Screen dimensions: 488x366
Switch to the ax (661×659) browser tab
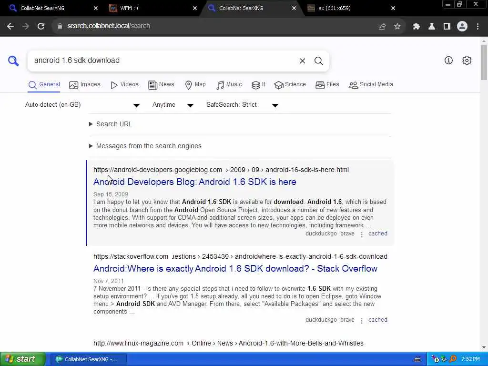click(x=351, y=8)
